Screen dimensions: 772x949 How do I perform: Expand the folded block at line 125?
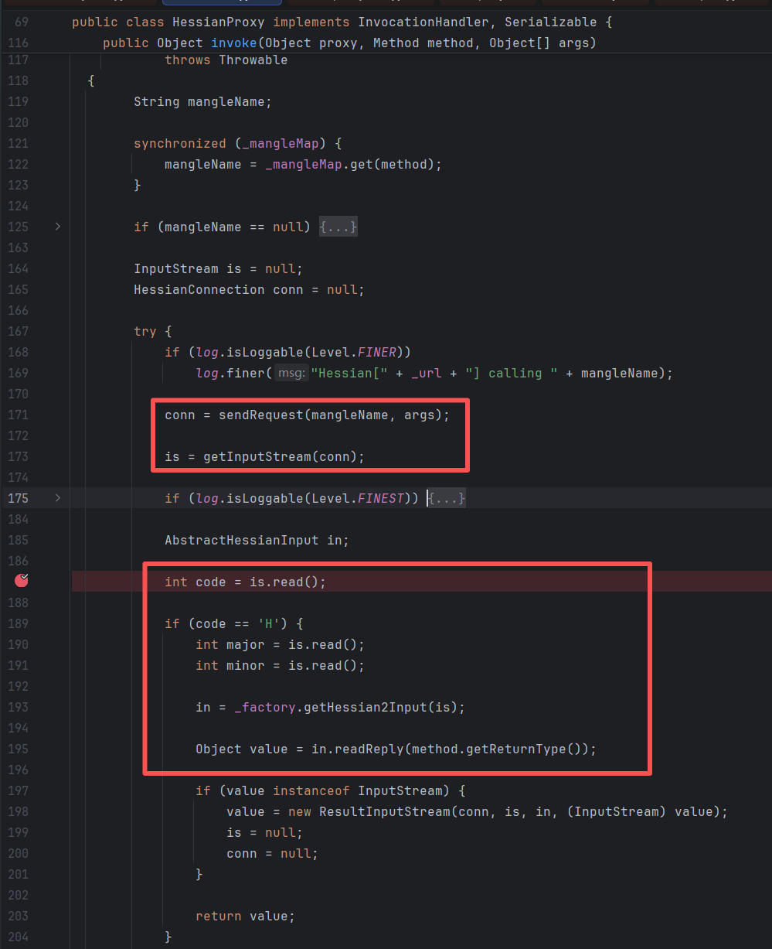(57, 227)
